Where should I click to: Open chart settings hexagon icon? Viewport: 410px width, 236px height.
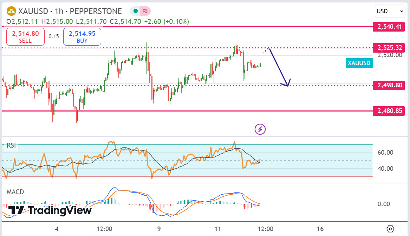coord(391,229)
